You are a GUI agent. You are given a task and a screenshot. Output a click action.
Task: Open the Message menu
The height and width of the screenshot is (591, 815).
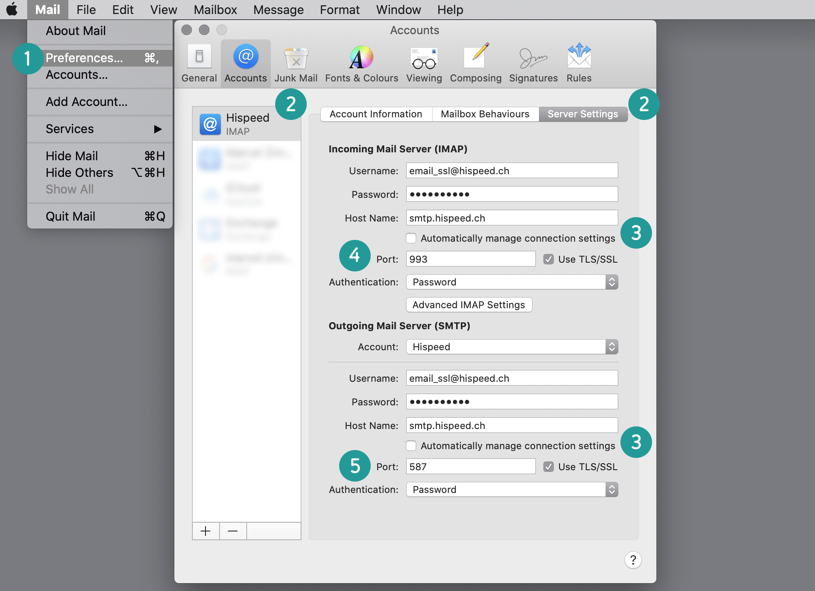278,10
